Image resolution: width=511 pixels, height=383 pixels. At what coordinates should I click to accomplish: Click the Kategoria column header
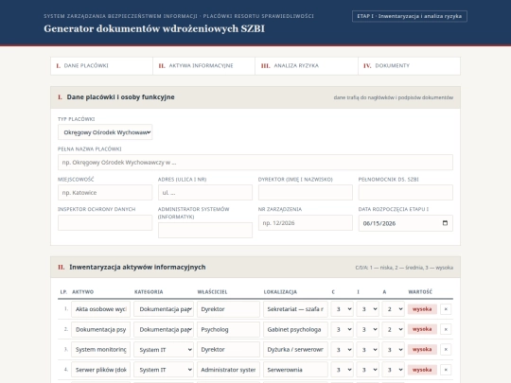[x=149, y=292]
